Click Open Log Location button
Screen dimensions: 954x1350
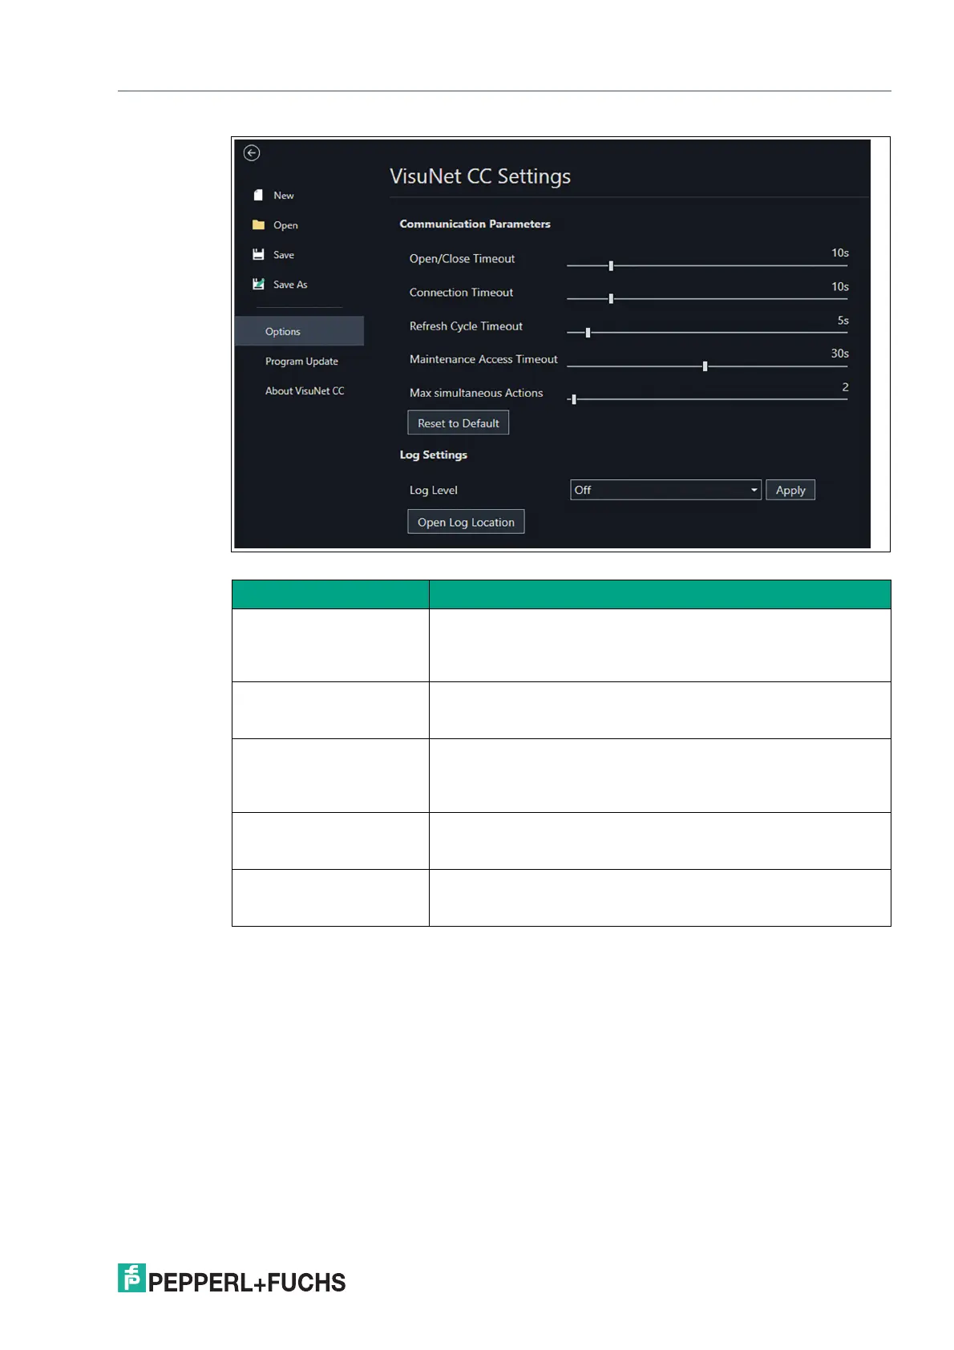(466, 522)
